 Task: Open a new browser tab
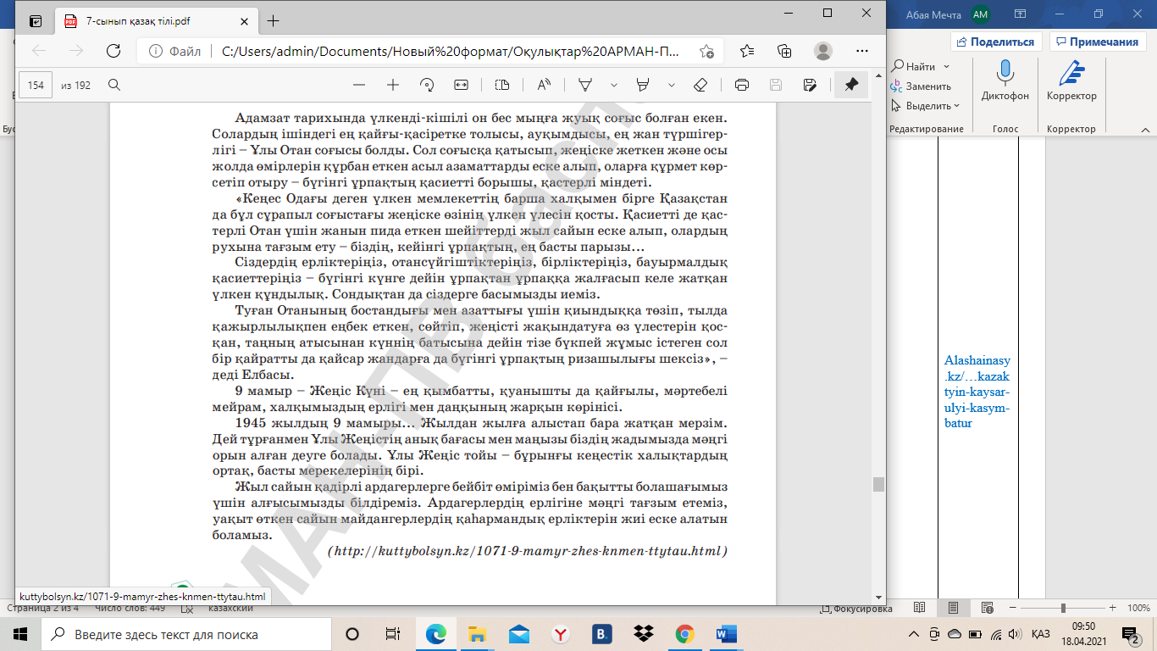point(273,21)
